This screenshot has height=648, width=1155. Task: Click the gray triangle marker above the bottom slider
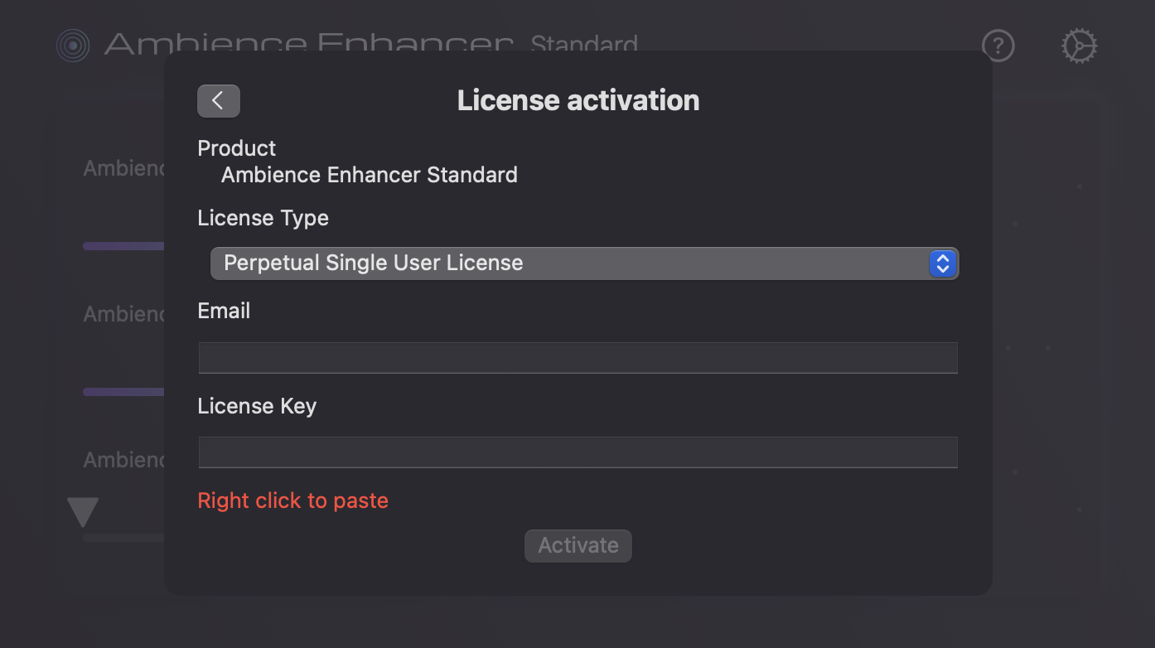82,512
